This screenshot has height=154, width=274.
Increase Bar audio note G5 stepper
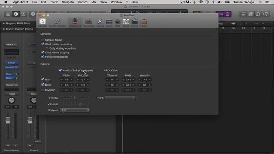pyautogui.click(x=71, y=80)
